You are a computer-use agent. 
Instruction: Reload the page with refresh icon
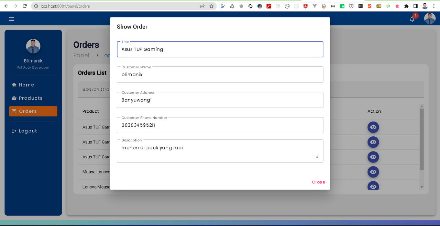(x=25, y=6)
